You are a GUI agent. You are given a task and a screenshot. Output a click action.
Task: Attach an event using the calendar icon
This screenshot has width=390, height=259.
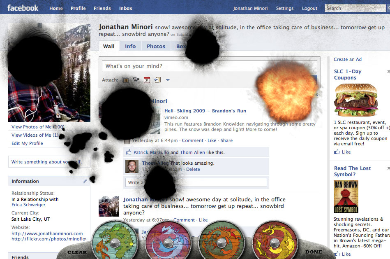point(147,80)
